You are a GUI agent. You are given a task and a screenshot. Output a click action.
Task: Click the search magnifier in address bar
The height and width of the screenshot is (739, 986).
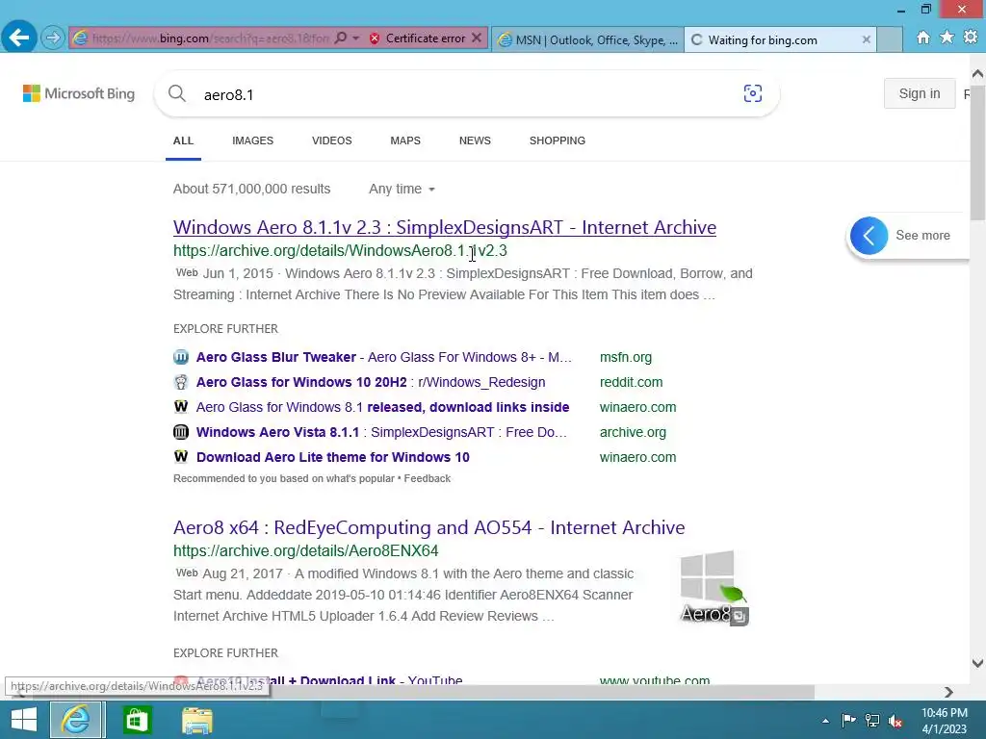[x=340, y=38]
